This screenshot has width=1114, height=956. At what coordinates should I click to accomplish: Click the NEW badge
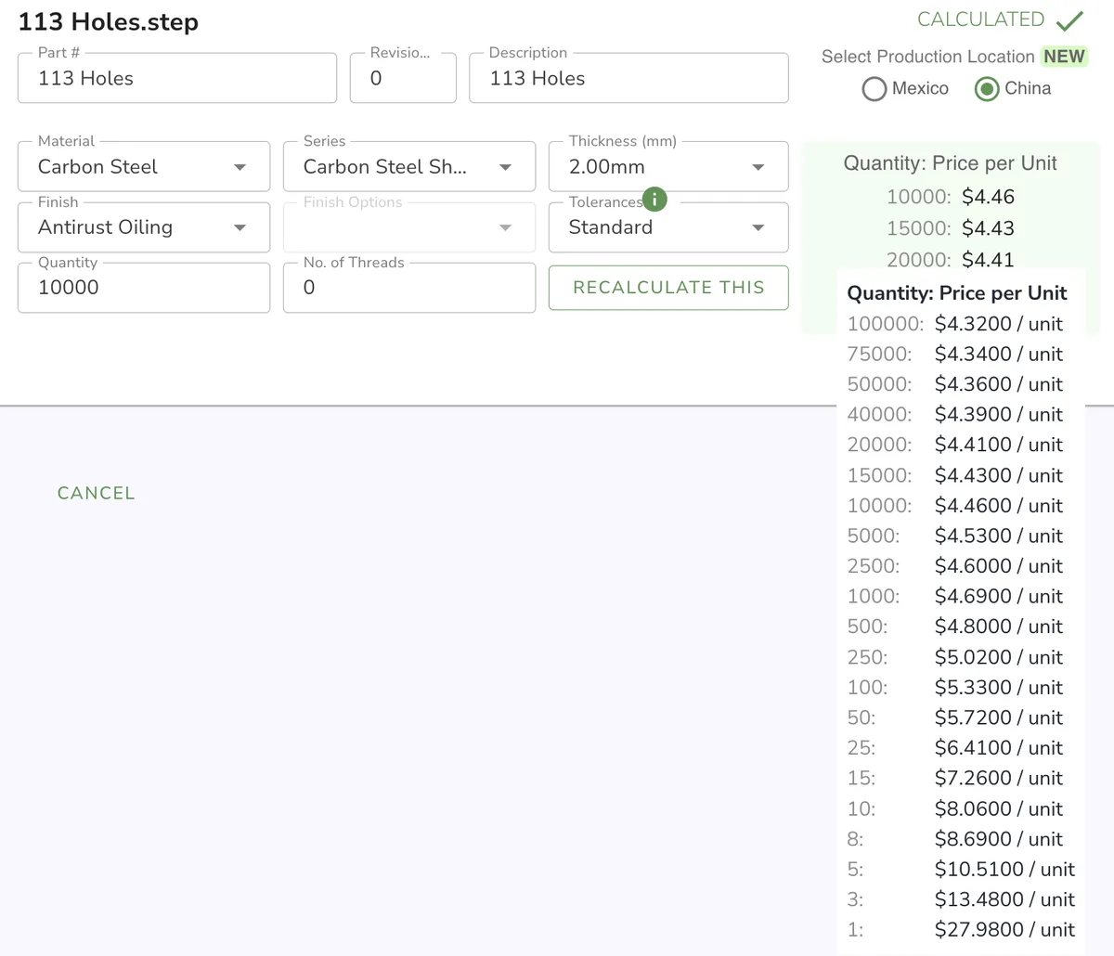(1064, 57)
